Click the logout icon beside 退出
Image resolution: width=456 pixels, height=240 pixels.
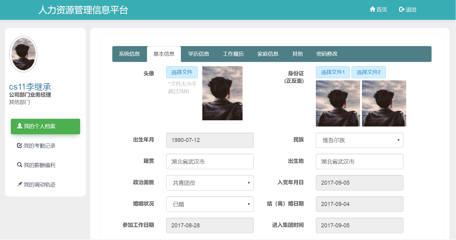point(402,10)
